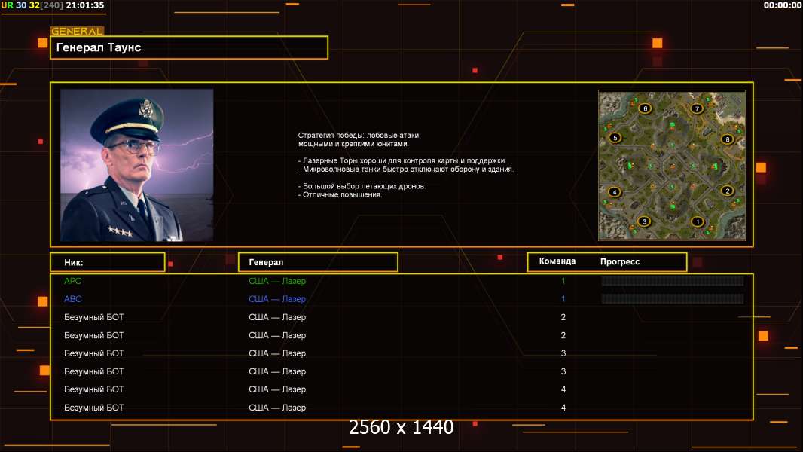Click start position 1 on the minimap

698,221
